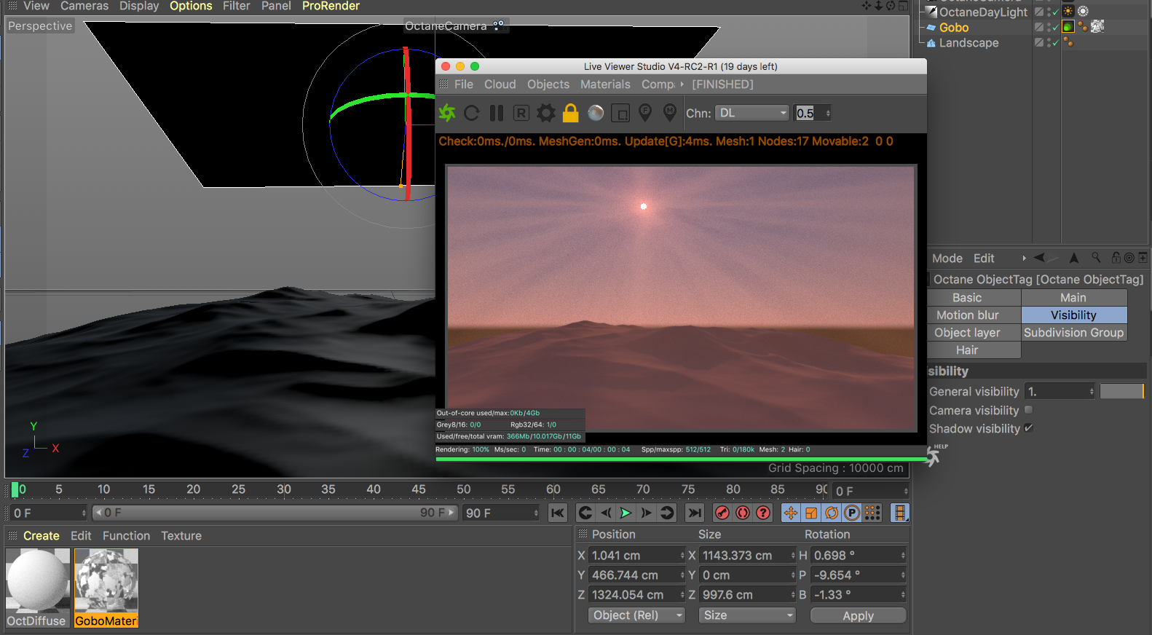
Task: Toggle rotation keying icon
Action: coord(832,513)
